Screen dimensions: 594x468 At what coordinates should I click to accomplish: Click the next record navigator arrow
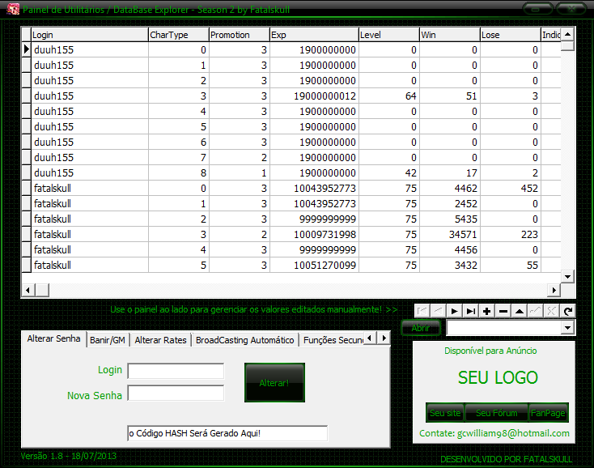[455, 311]
